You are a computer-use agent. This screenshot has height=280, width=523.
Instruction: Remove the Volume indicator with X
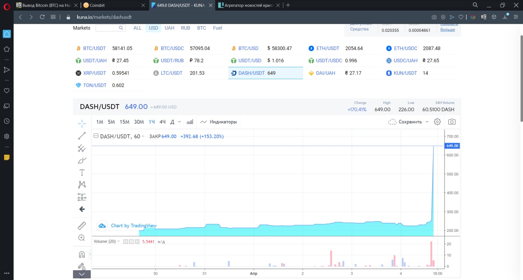(137, 242)
